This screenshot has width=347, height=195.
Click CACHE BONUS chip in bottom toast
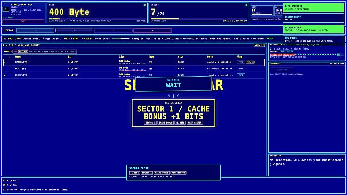pos(162,173)
